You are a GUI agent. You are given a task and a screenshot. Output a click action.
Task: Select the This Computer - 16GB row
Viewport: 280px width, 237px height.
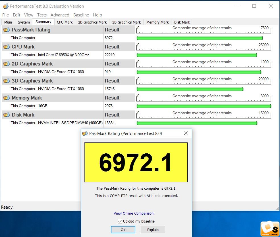[x=69, y=106]
